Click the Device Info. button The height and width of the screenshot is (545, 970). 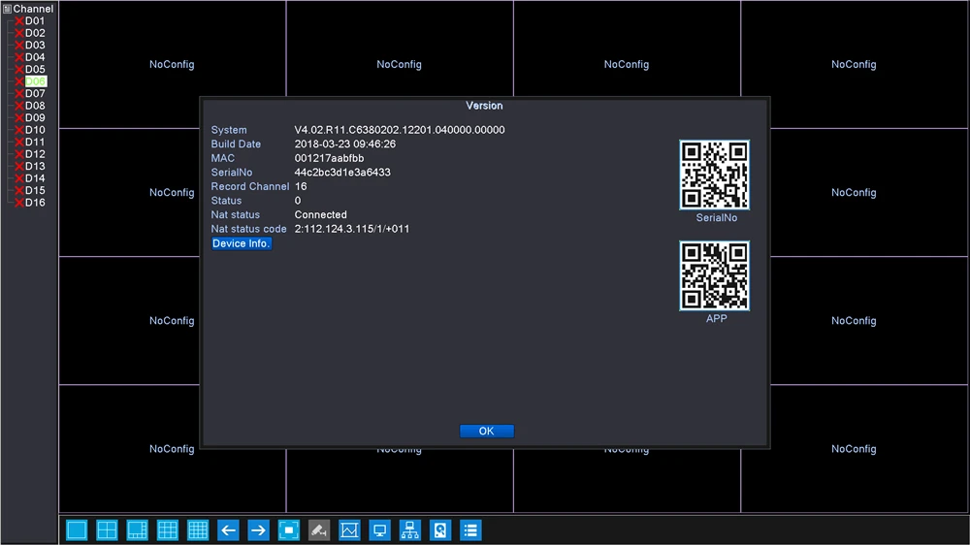click(x=242, y=243)
